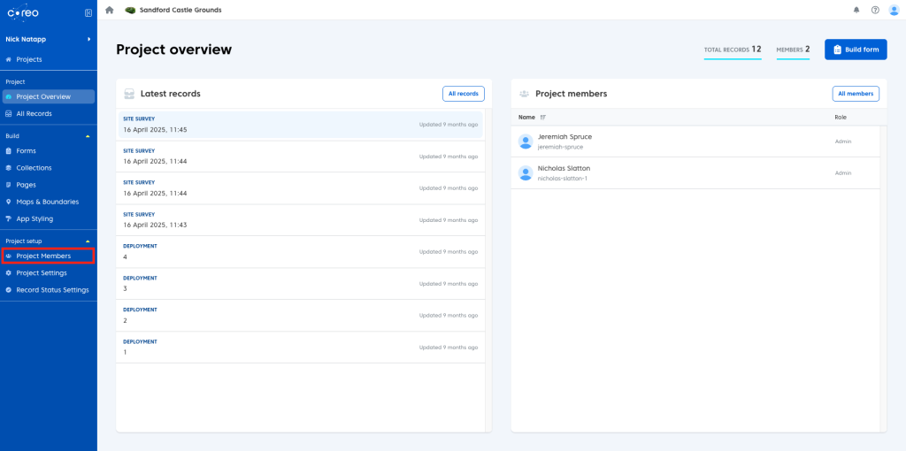The image size is (906, 451).
Task: Open the Site Survey record from 11:45
Action: [x=301, y=125]
